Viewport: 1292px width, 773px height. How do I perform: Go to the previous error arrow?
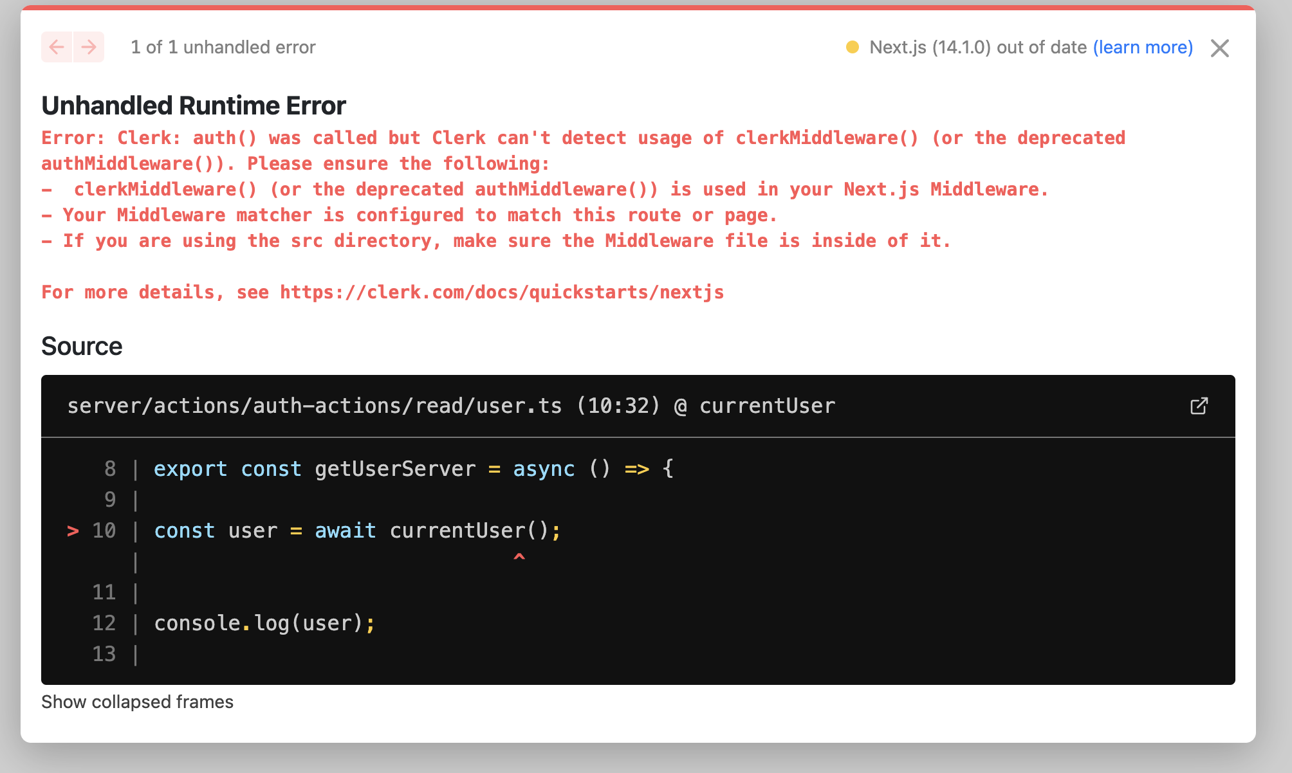pyautogui.click(x=57, y=47)
